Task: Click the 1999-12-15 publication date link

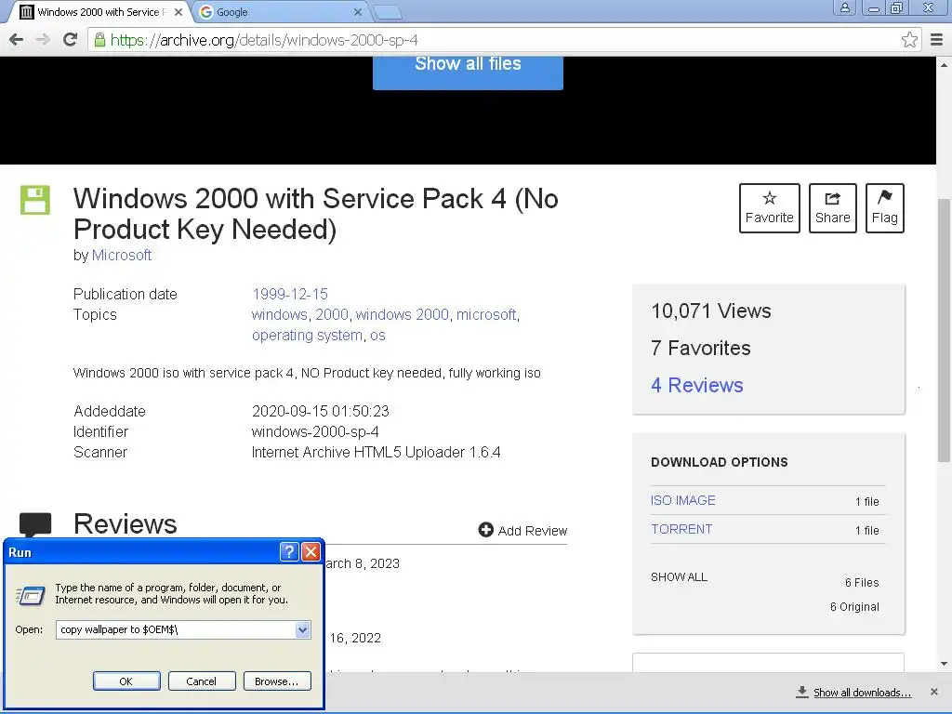Action: [290, 295]
